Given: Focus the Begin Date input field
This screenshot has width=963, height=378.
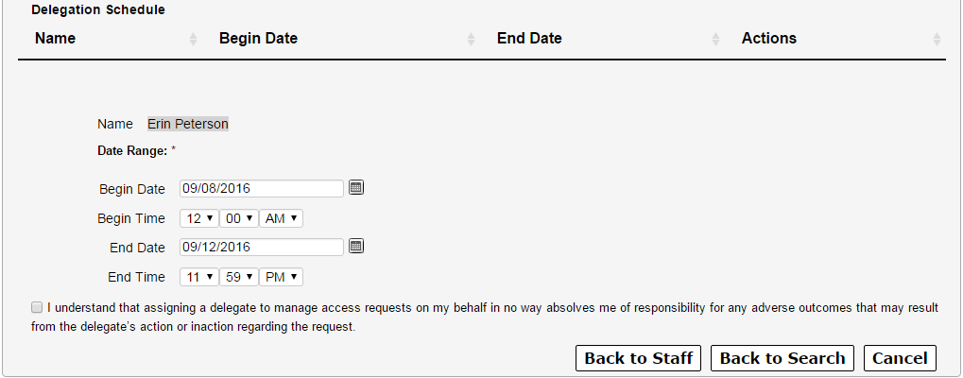Looking at the screenshot, I should click(262, 188).
